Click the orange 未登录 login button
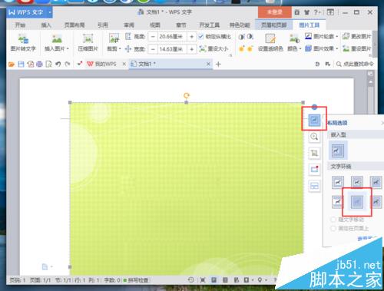Viewport: 384px width, 291px height. pos(275,12)
